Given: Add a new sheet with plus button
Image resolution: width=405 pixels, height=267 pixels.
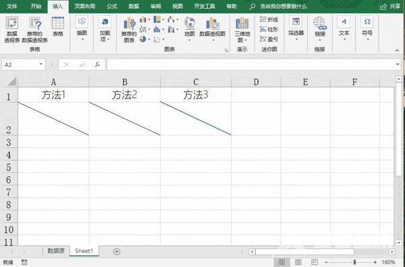Looking at the screenshot, I should (x=117, y=251).
